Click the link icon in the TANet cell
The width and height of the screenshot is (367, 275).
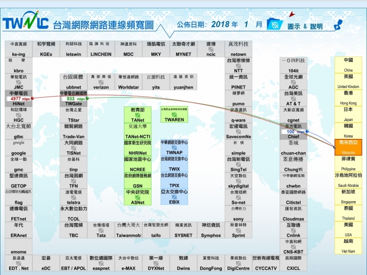138,115
